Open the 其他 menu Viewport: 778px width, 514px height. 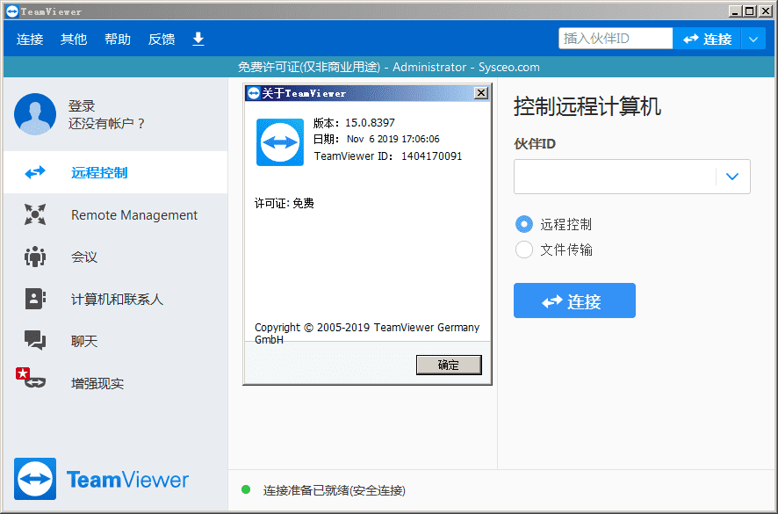pyautogui.click(x=74, y=39)
